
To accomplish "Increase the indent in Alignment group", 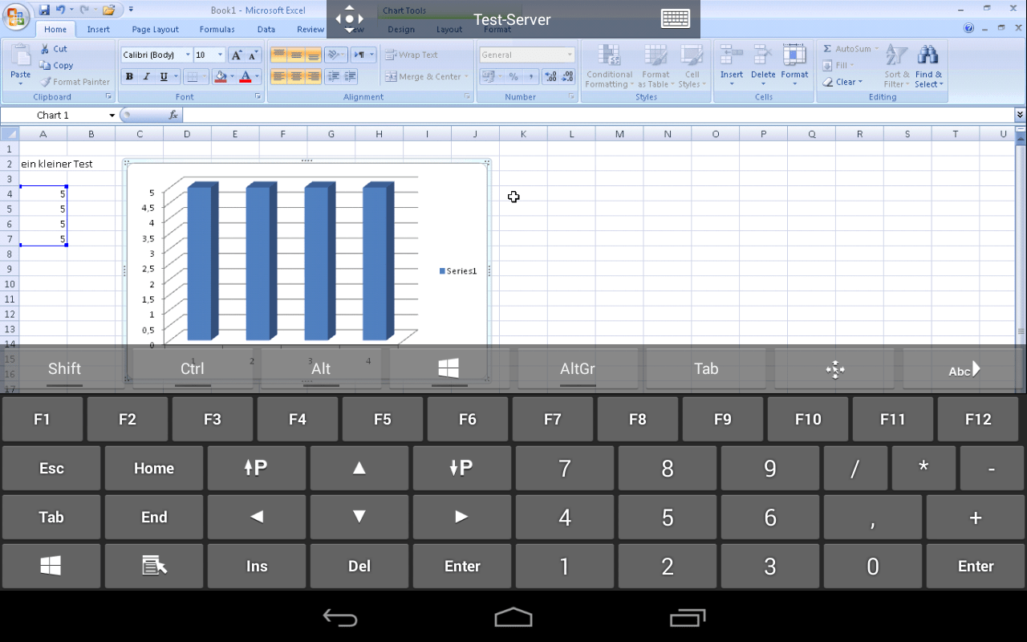I will [x=351, y=77].
